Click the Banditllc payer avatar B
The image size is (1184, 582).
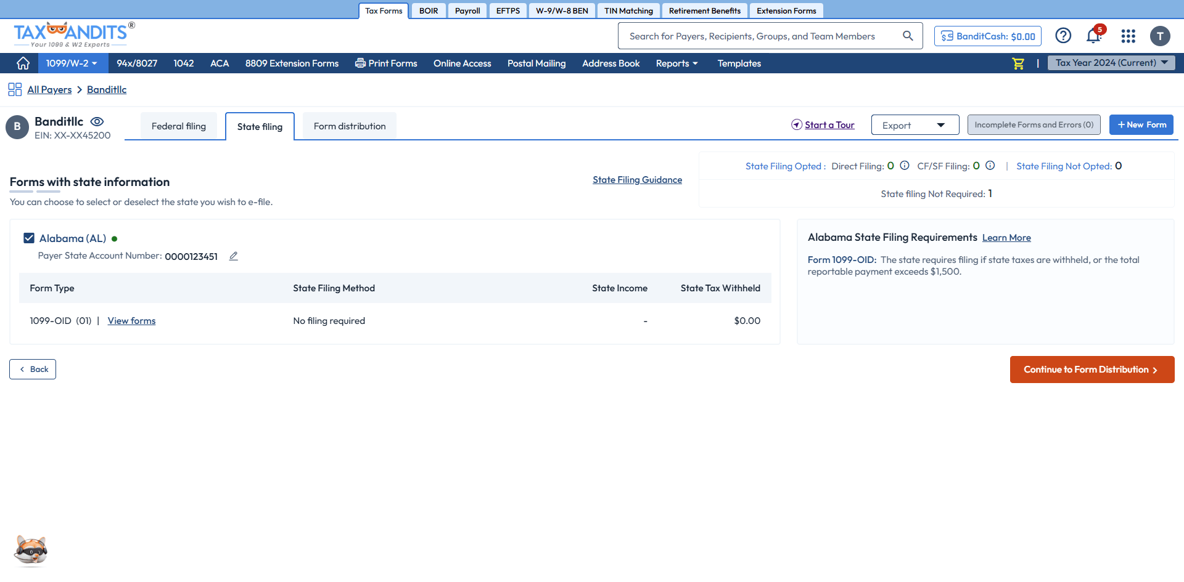coord(17,127)
